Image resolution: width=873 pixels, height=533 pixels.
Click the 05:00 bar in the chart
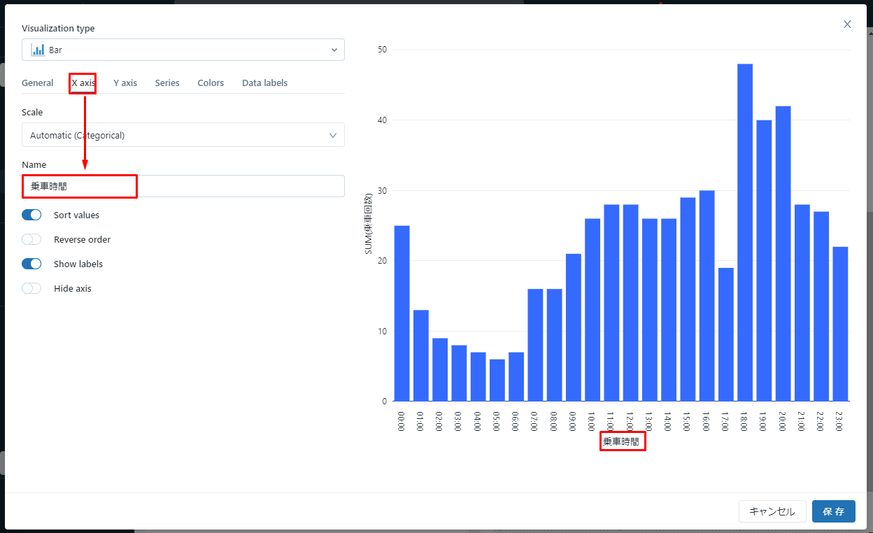[x=497, y=380]
